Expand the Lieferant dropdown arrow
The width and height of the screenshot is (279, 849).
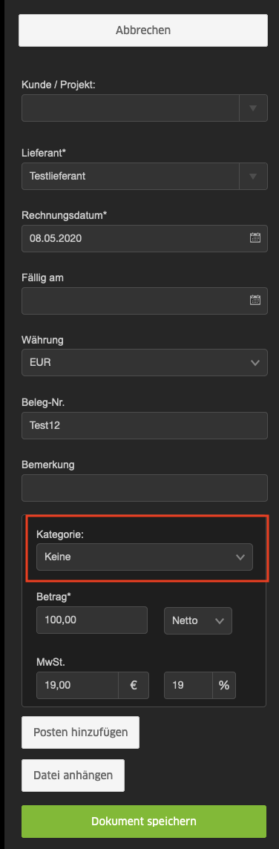[x=253, y=176]
